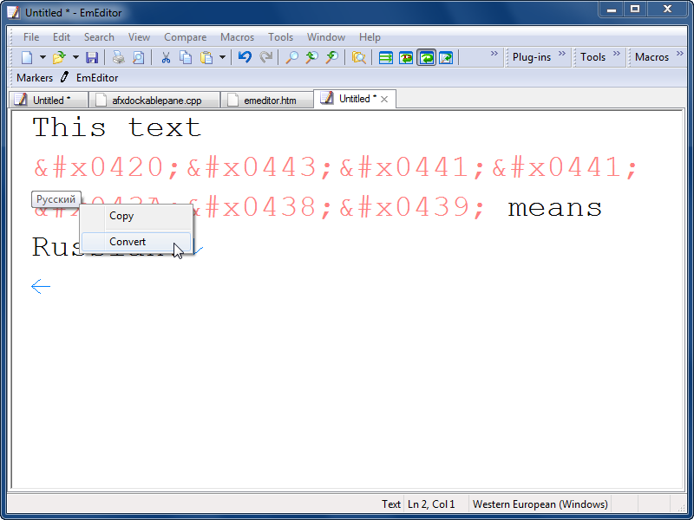The width and height of the screenshot is (694, 520).
Task: Click the Macros toolbar label
Action: tap(651, 57)
